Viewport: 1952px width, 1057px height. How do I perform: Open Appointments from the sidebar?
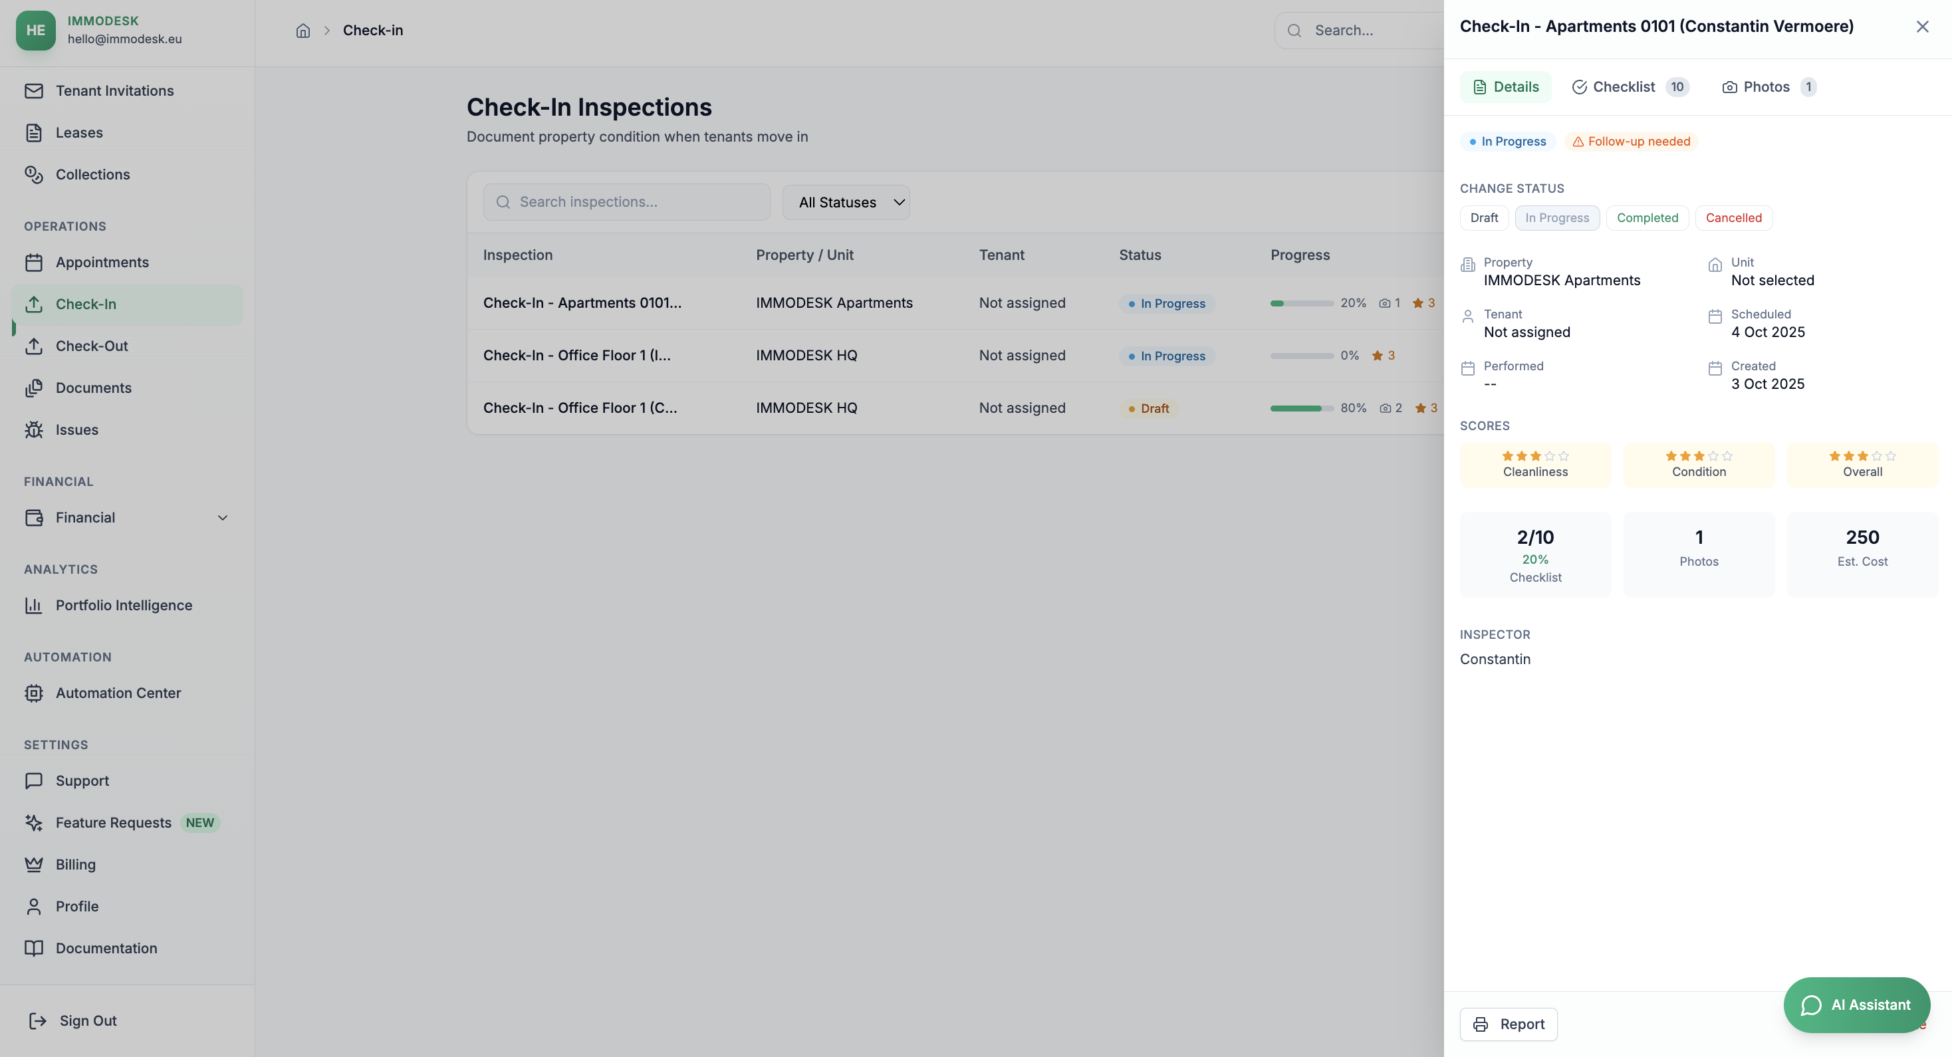pyautogui.click(x=102, y=262)
